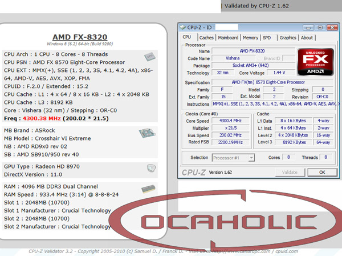
Task: Click the Specification field 8570 Eight-Core Processor
Action: point(272,82)
